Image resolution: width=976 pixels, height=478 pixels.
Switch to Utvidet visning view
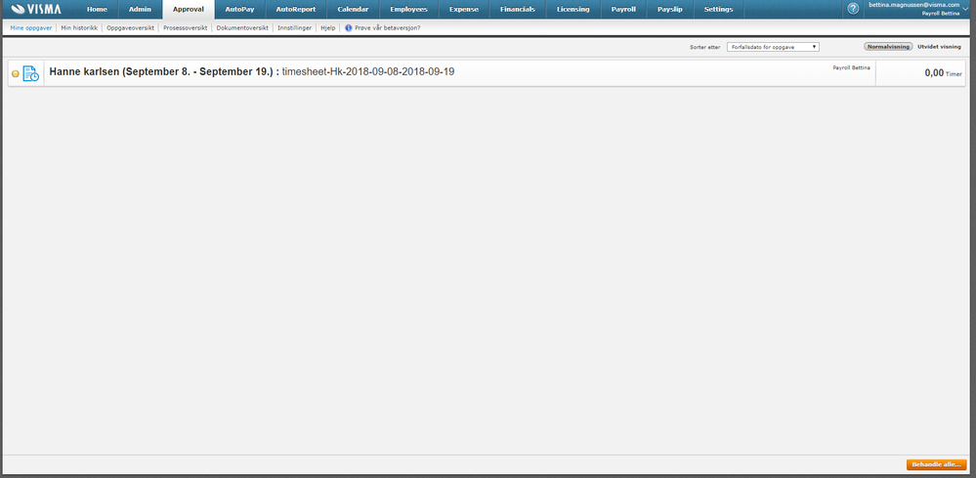(939, 47)
